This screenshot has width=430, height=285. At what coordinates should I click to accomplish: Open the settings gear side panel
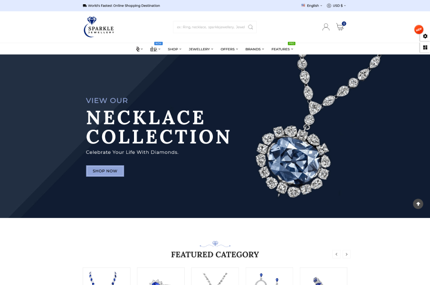point(425,36)
